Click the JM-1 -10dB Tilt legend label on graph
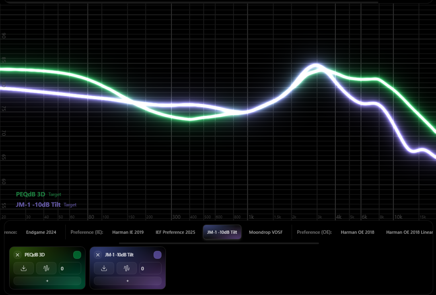Image resolution: width=436 pixels, height=295 pixels. (38, 204)
